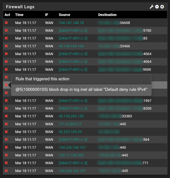Viewport: 170px width, 178px height.
Task: Click block icon for the 45.155.205.155 row
Action: 6,116
